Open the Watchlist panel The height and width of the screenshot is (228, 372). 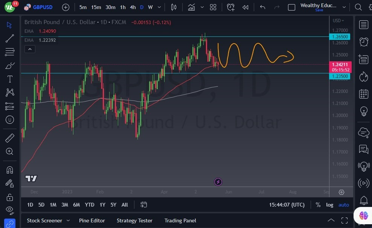pos(363,24)
